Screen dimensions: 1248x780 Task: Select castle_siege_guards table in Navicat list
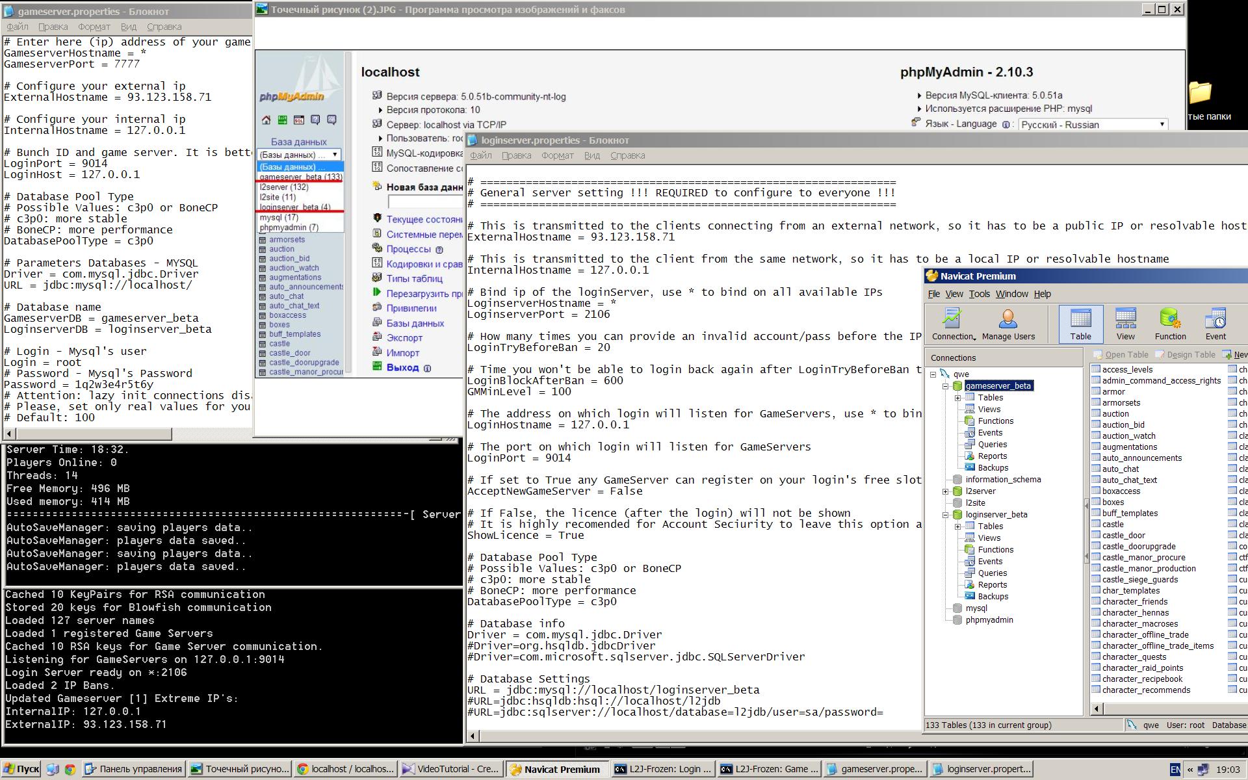click(x=1139, y=580)
